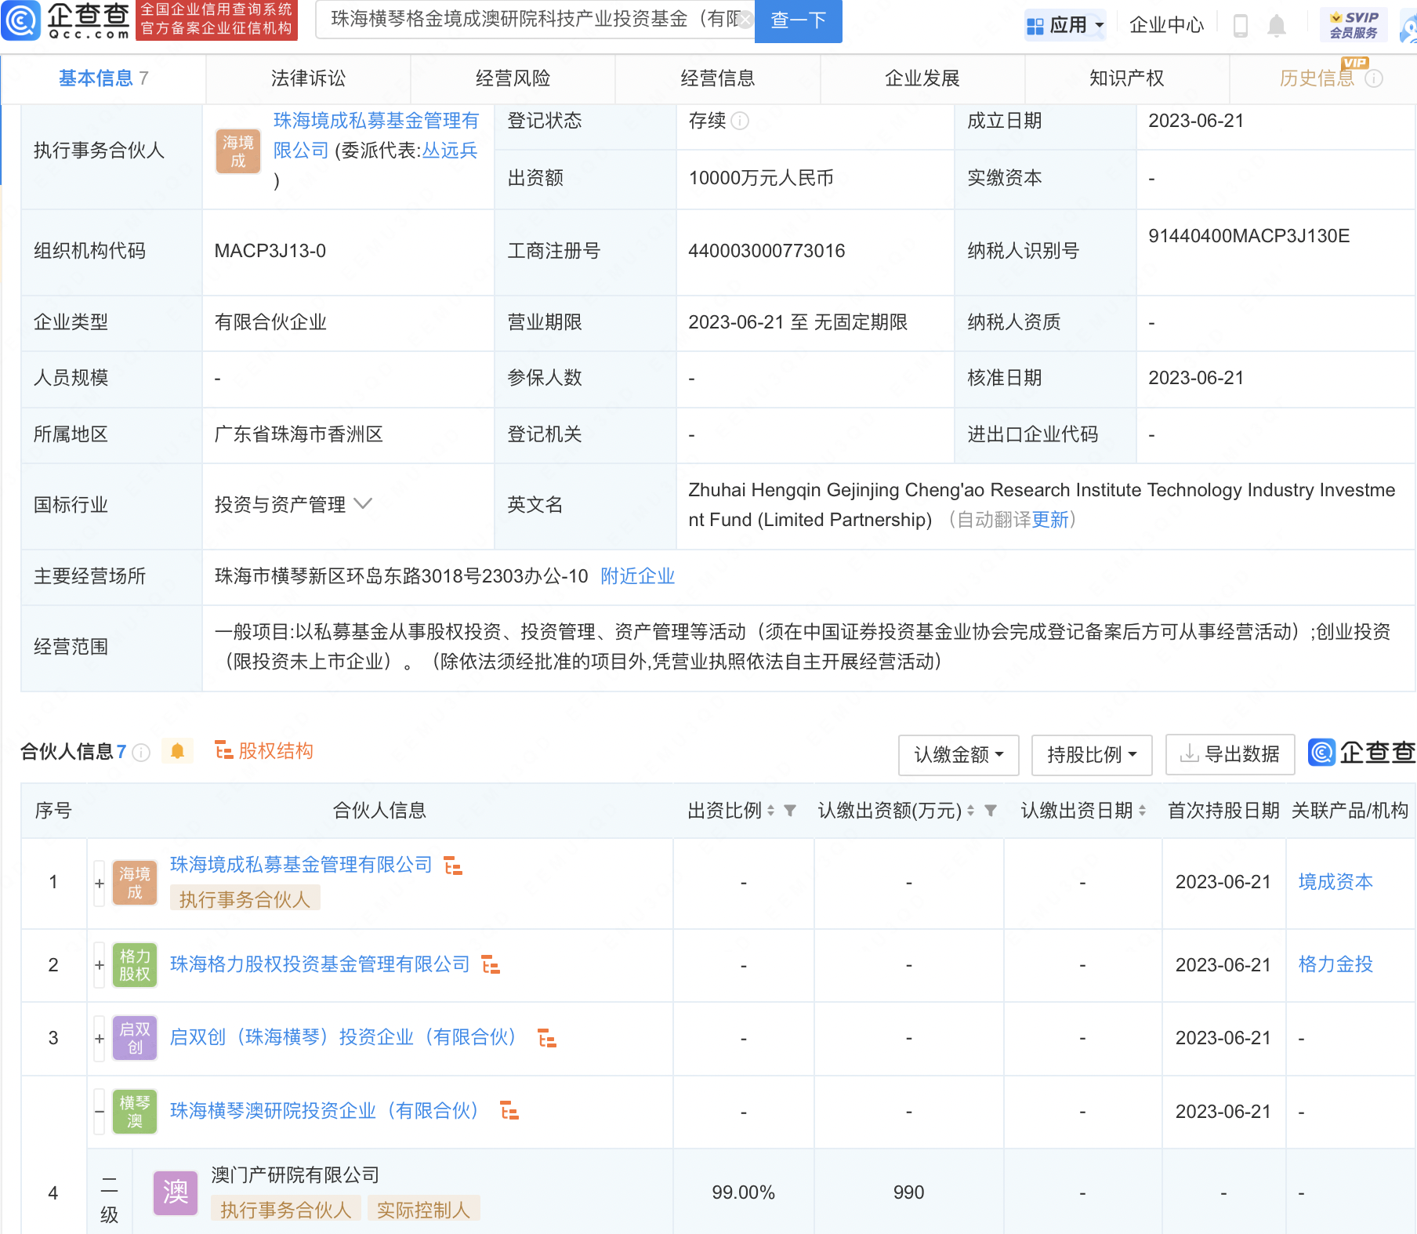Screen dimensions: 1417x1234
Task: Switch to 知识产权 tab
Action: [1126, 78]
